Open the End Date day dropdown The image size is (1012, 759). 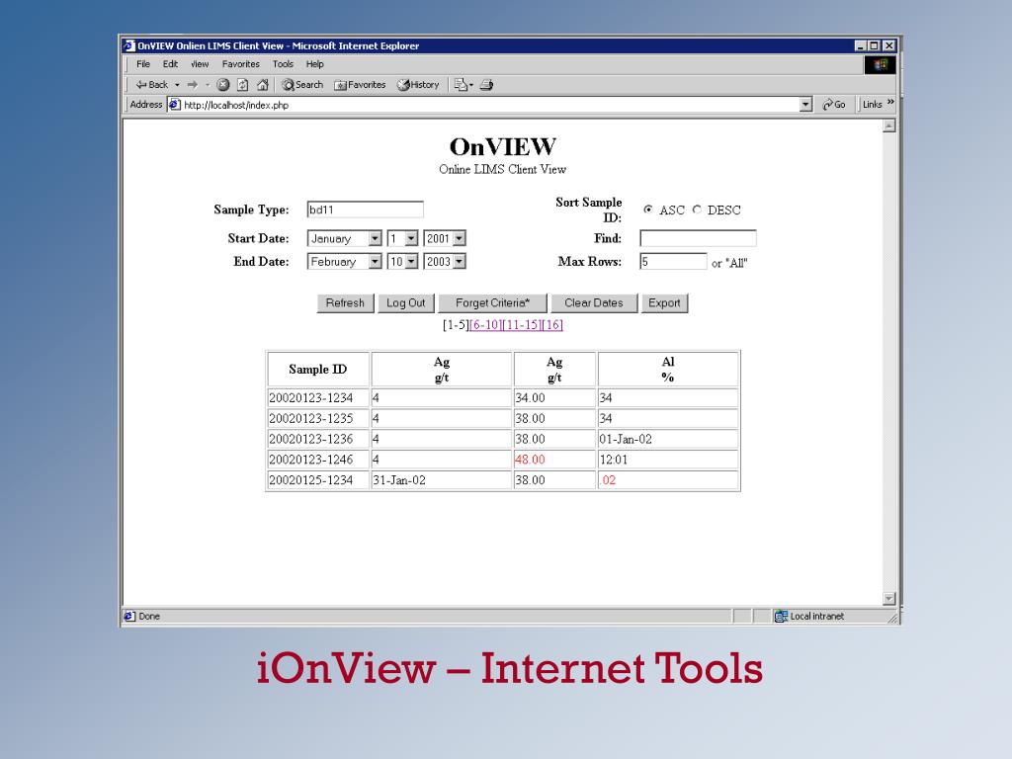pos(411,261)
